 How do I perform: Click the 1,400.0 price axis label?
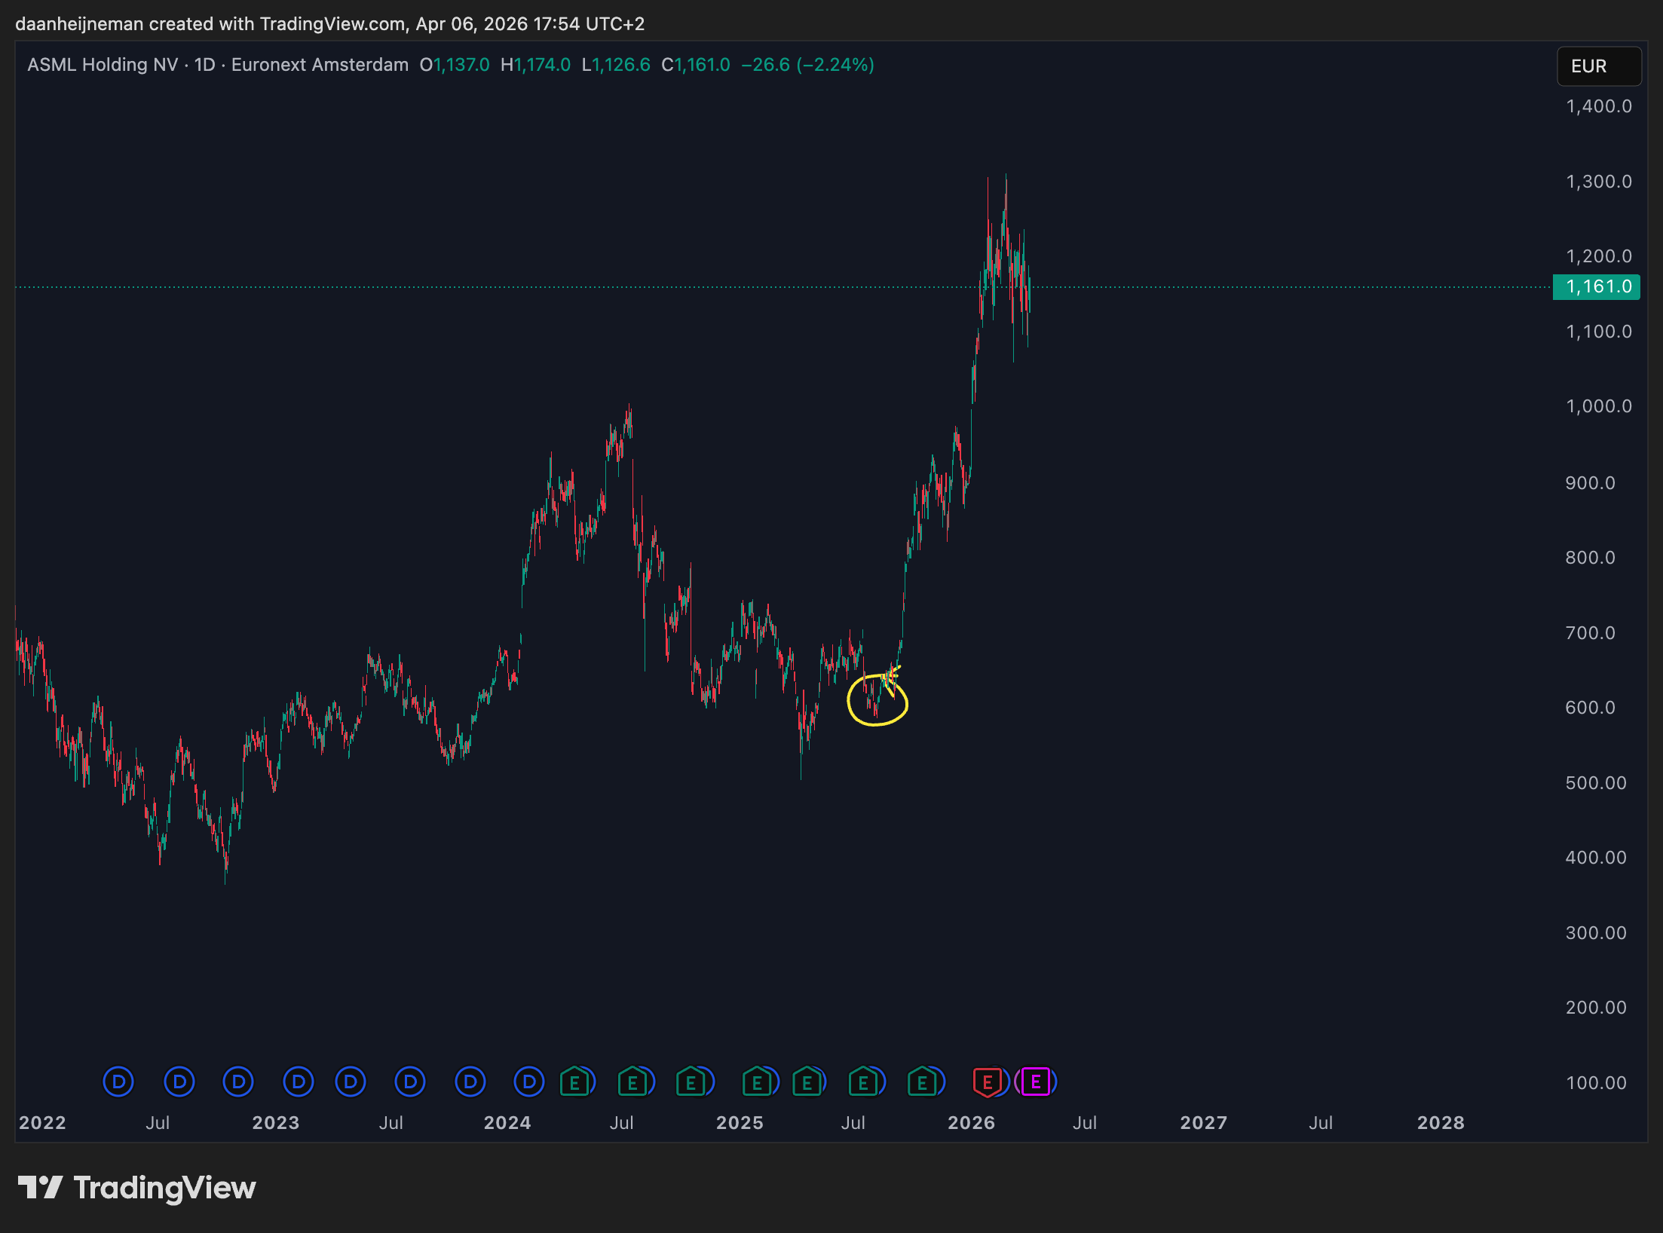pyautogui.click(x=1599, y=106)
